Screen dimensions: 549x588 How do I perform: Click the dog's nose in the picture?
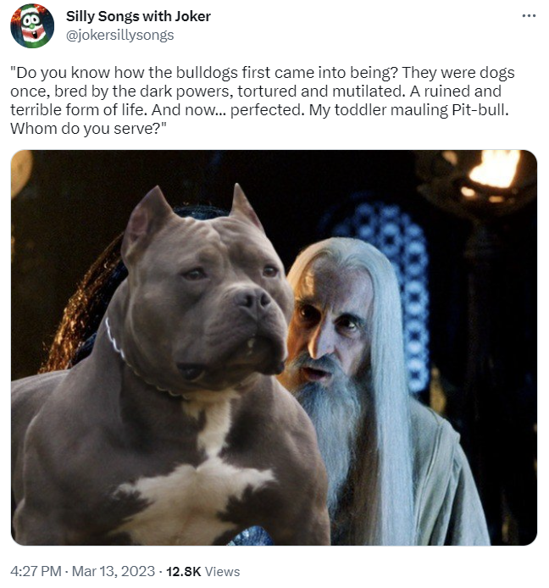click(252, 299)
